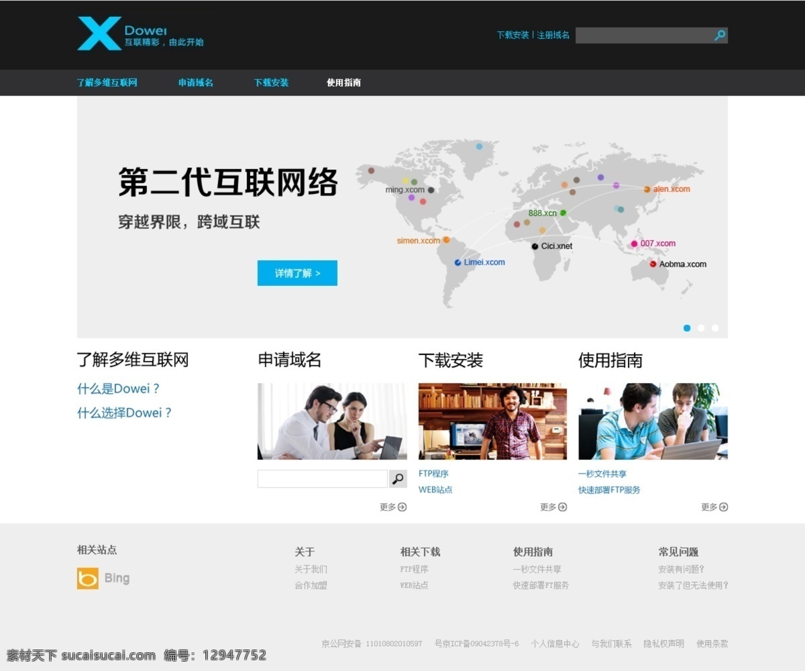The height and width of the screenshot is (671, 805).
Task: Click the 了解多维互联网 section heading
Action: point(133,360)
